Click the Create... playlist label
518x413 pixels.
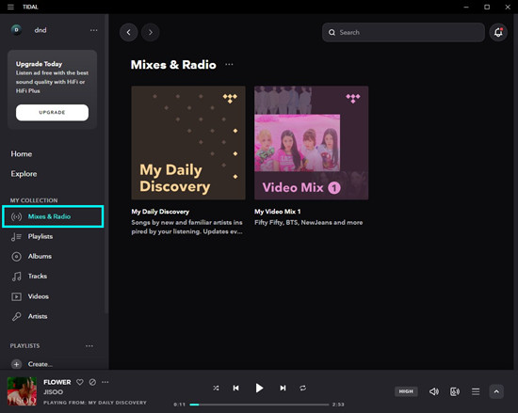(x=40, y=364)
